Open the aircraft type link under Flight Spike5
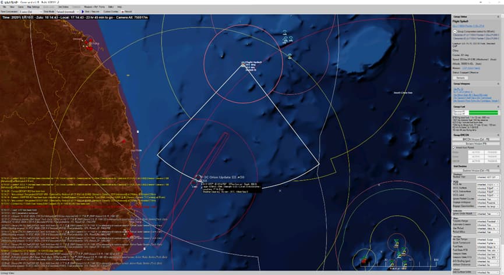 468,26
